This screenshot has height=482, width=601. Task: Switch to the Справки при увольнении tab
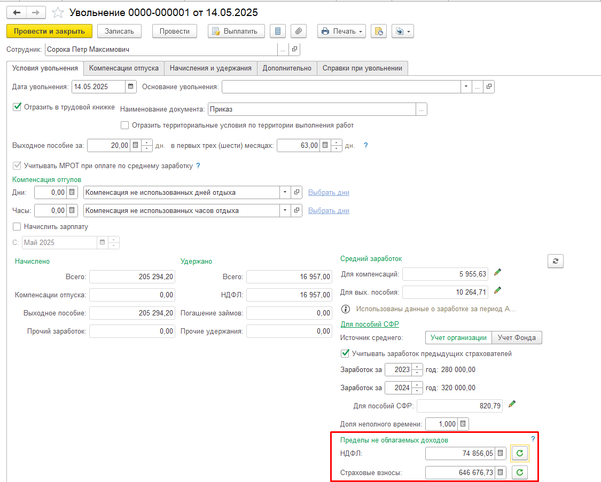[x=362, y=68]
